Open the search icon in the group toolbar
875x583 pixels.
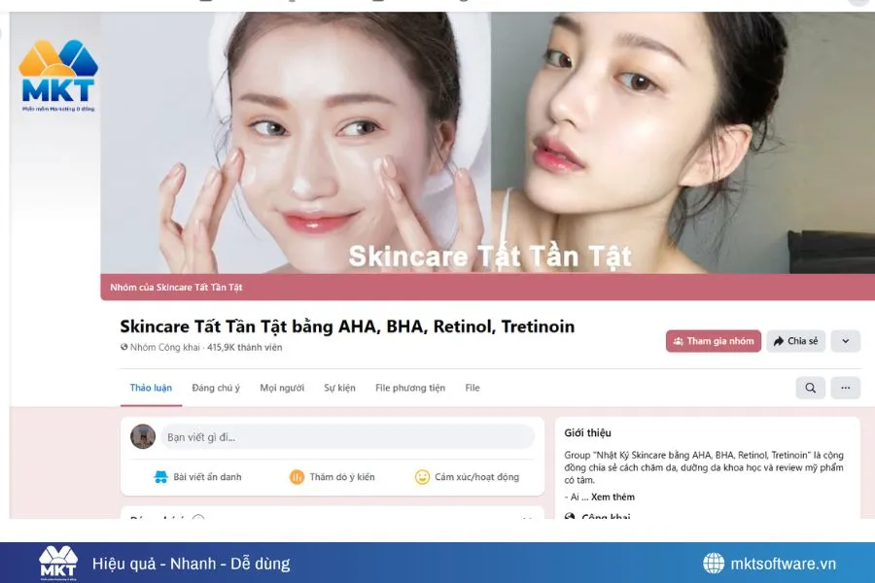pyautogui.click(x=810, y=388)
